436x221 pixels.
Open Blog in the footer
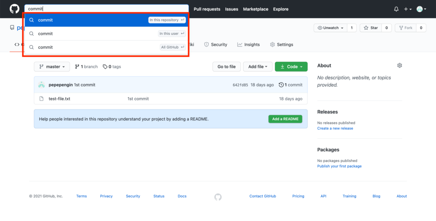point(376,196)
